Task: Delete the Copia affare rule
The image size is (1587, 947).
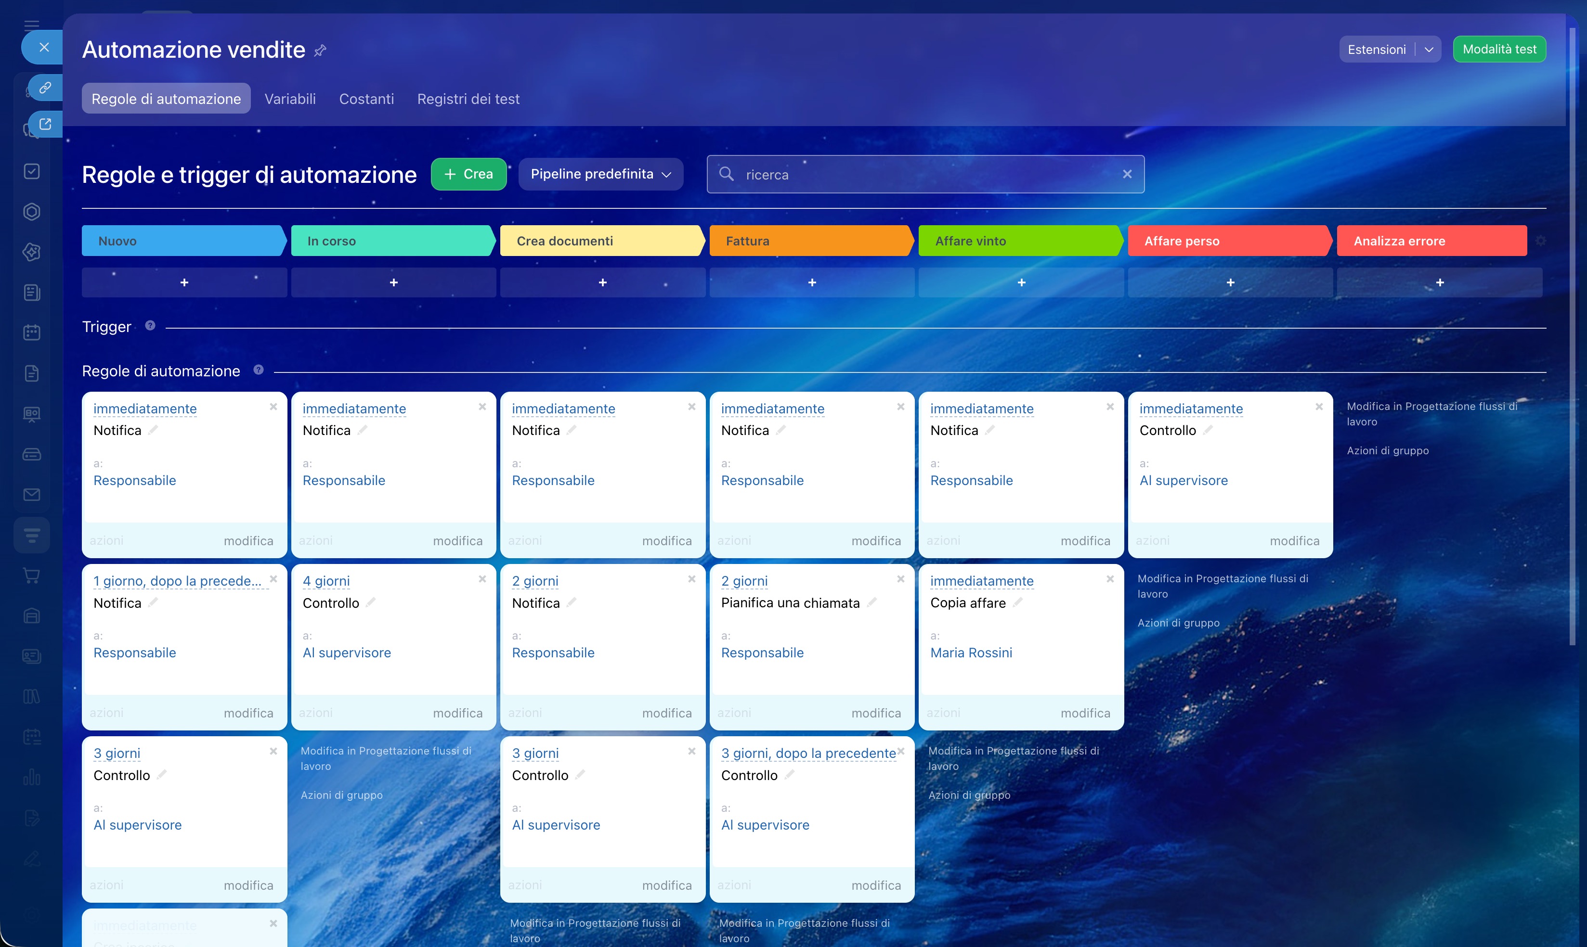Action: point(1110,579)
